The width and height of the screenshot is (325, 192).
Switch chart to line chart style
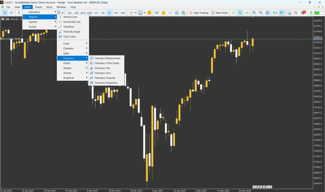click(247, 13)
